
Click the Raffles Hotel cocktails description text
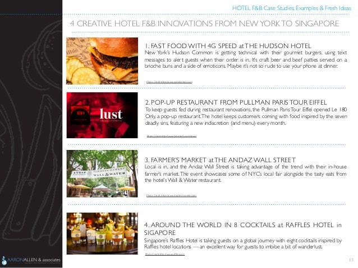[243, 243]
